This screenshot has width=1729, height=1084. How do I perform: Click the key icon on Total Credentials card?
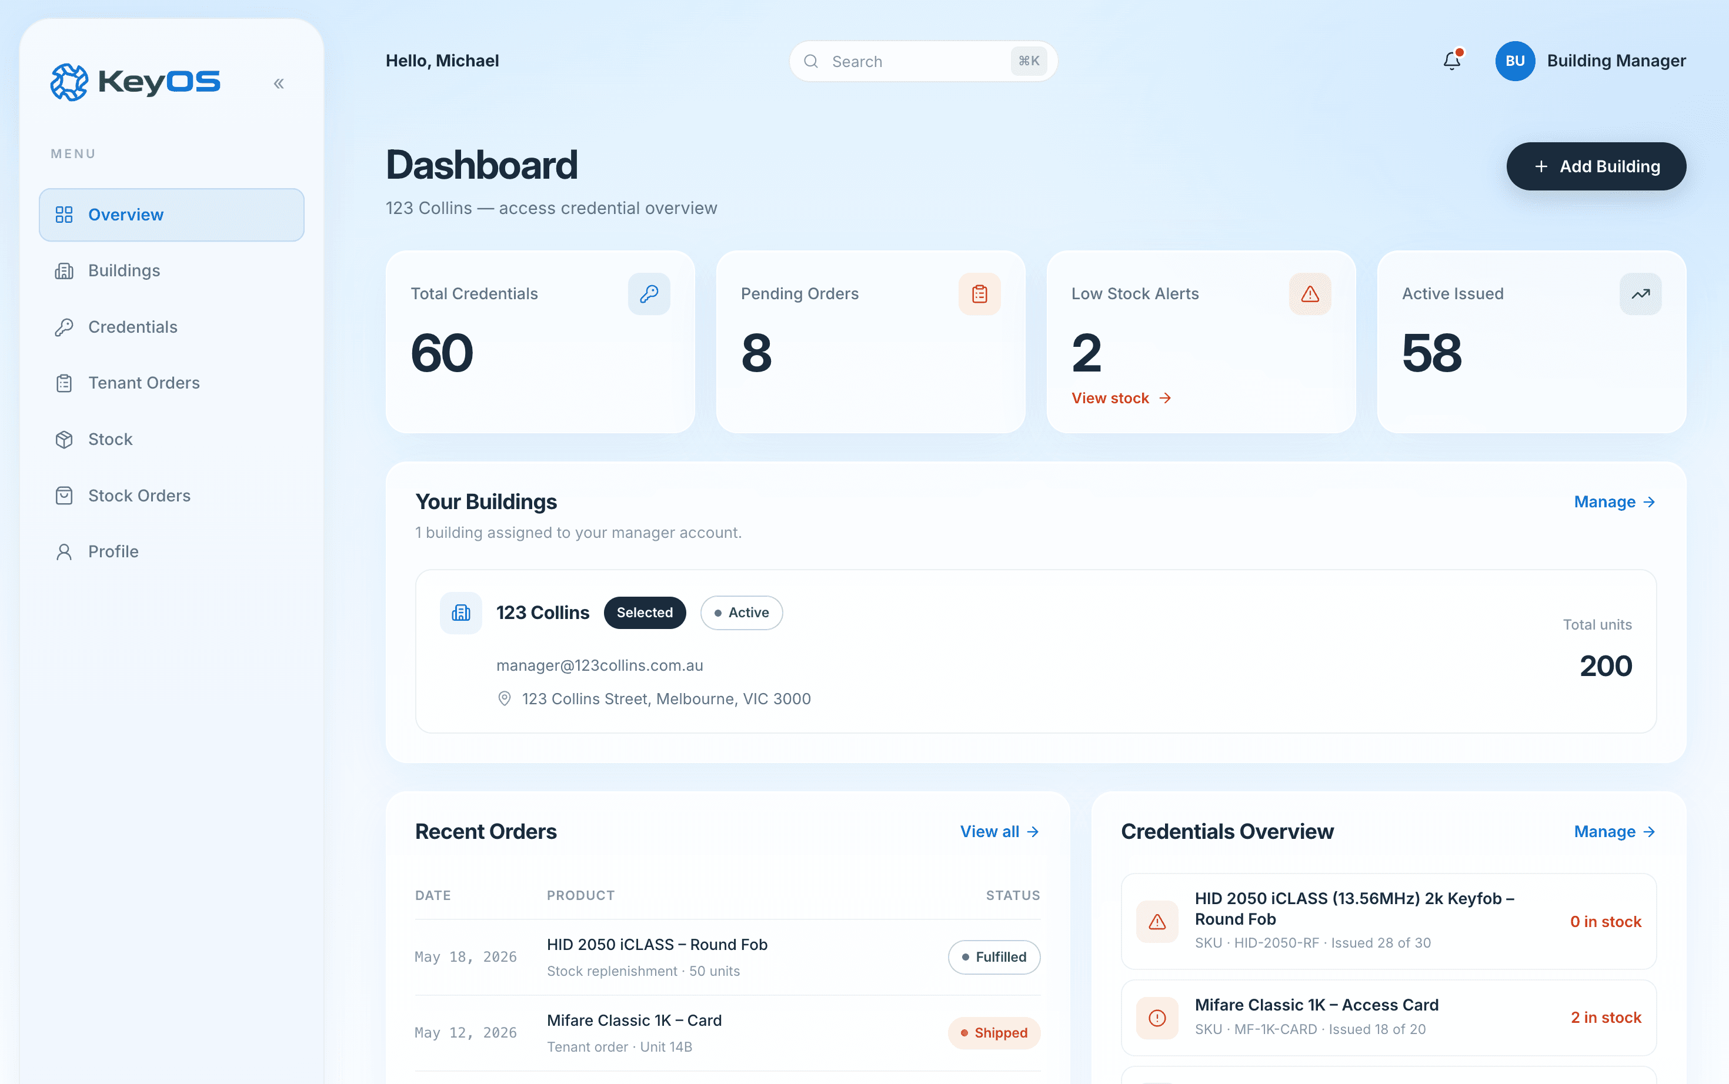[x=649, y=294]
